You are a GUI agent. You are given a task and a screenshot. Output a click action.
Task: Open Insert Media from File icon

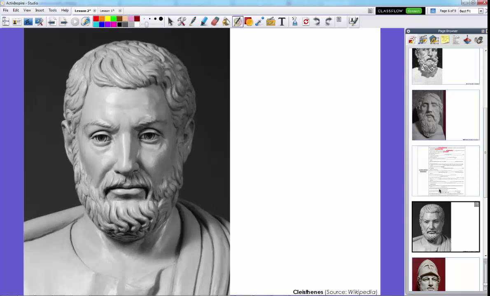(x=271, y=21)
